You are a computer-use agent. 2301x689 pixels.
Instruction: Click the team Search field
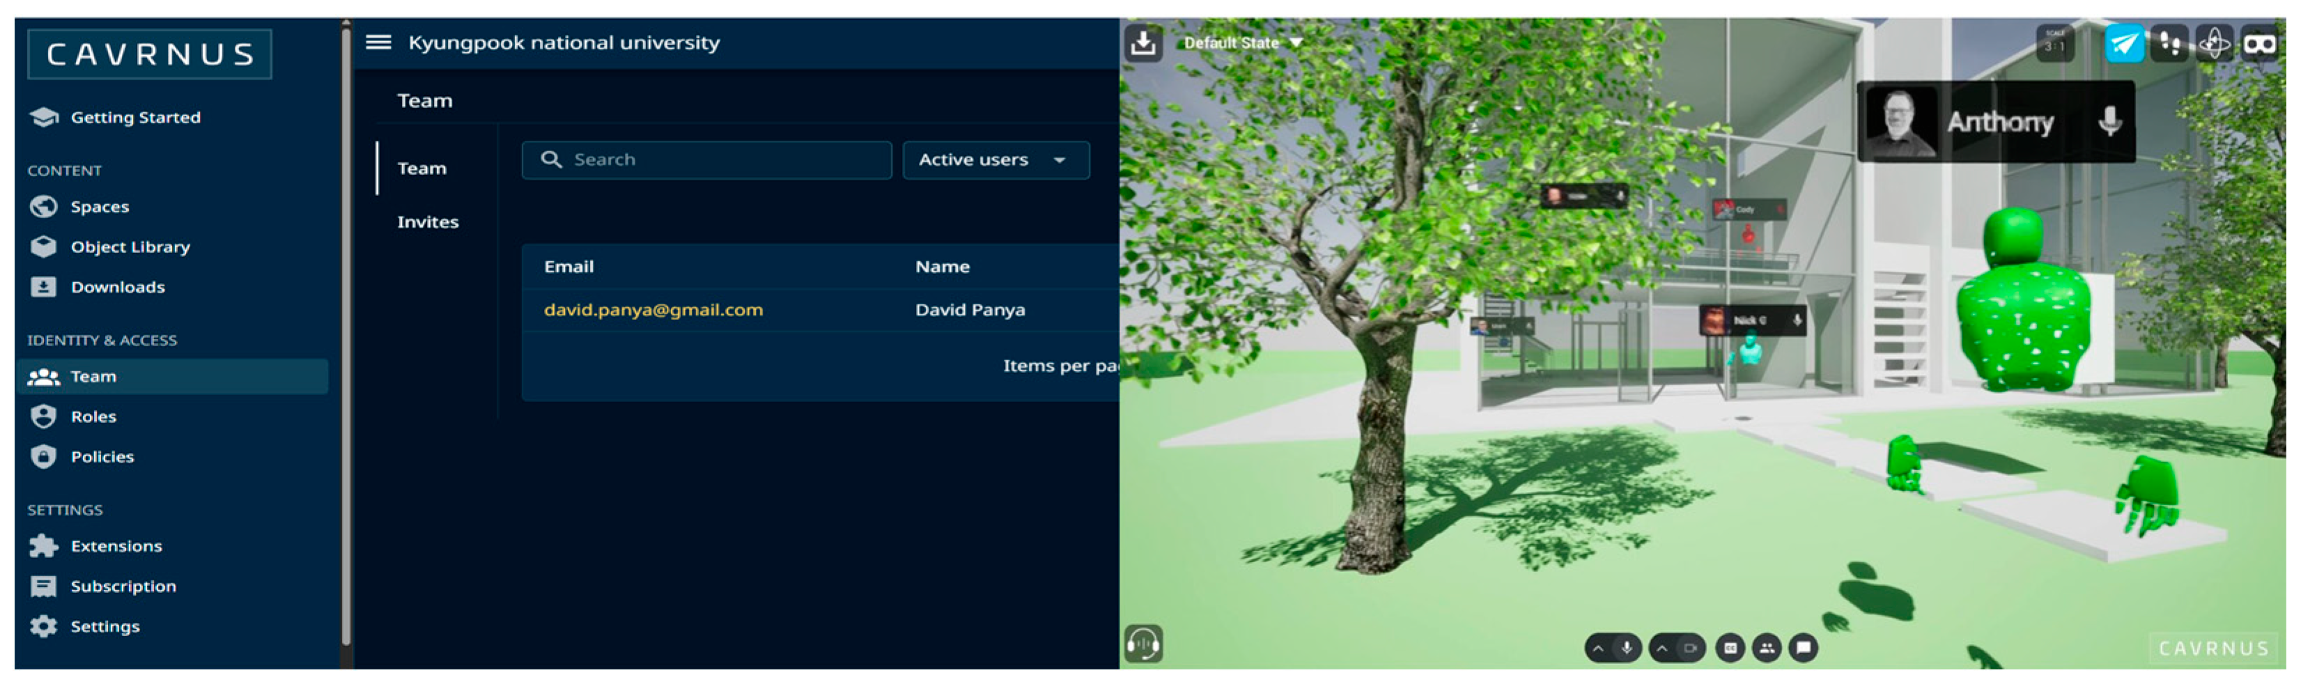[706, 160]
